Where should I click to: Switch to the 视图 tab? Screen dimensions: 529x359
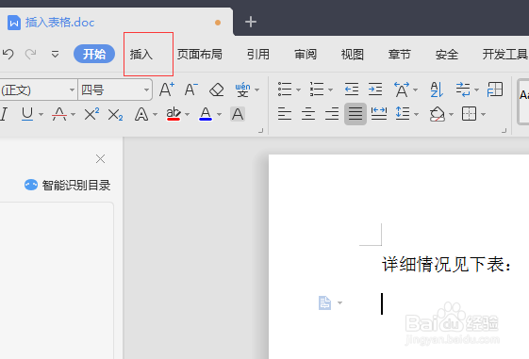click(x=353, y=54)
